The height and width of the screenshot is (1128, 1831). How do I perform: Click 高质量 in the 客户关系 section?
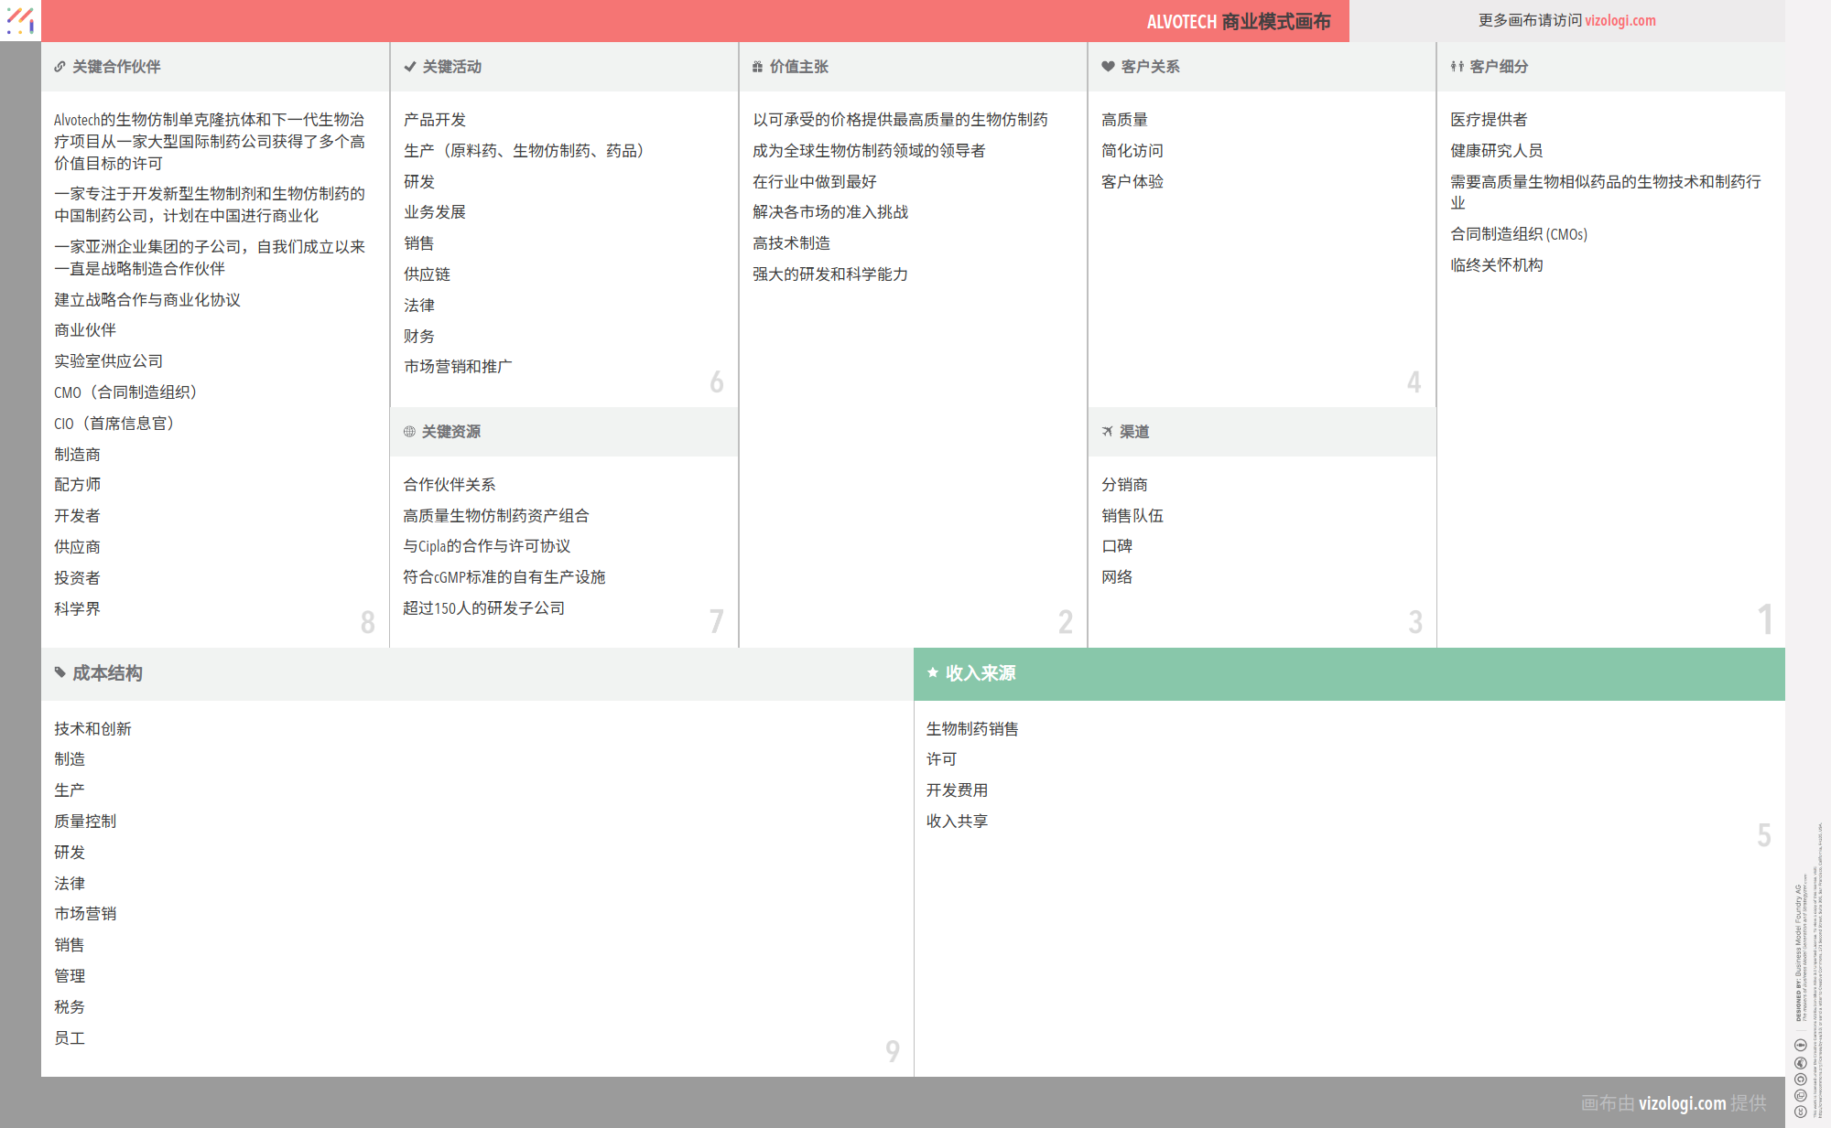pyautogui.click(x=1125, y=119)
